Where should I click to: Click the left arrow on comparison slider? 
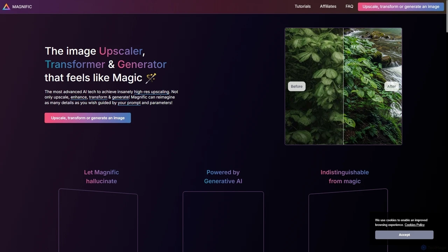click(x=339, y=86)
